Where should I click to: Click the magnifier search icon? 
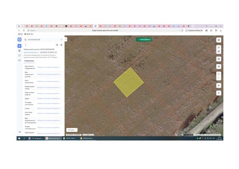[26, 40]
